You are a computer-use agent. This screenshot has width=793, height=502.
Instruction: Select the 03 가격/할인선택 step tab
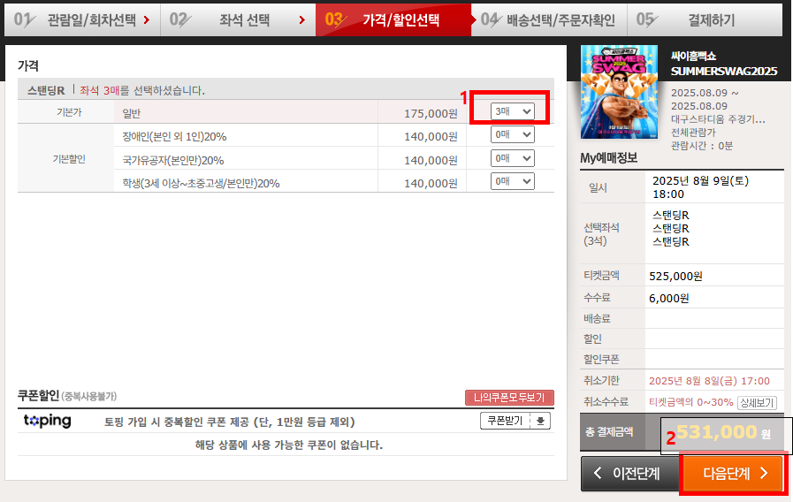click(x=393, y=20)
